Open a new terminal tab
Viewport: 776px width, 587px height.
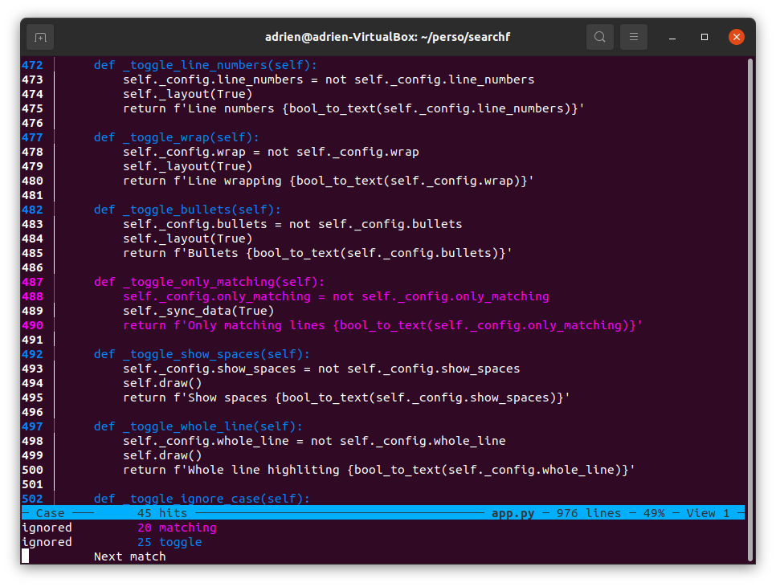click(x=40, y=36)
